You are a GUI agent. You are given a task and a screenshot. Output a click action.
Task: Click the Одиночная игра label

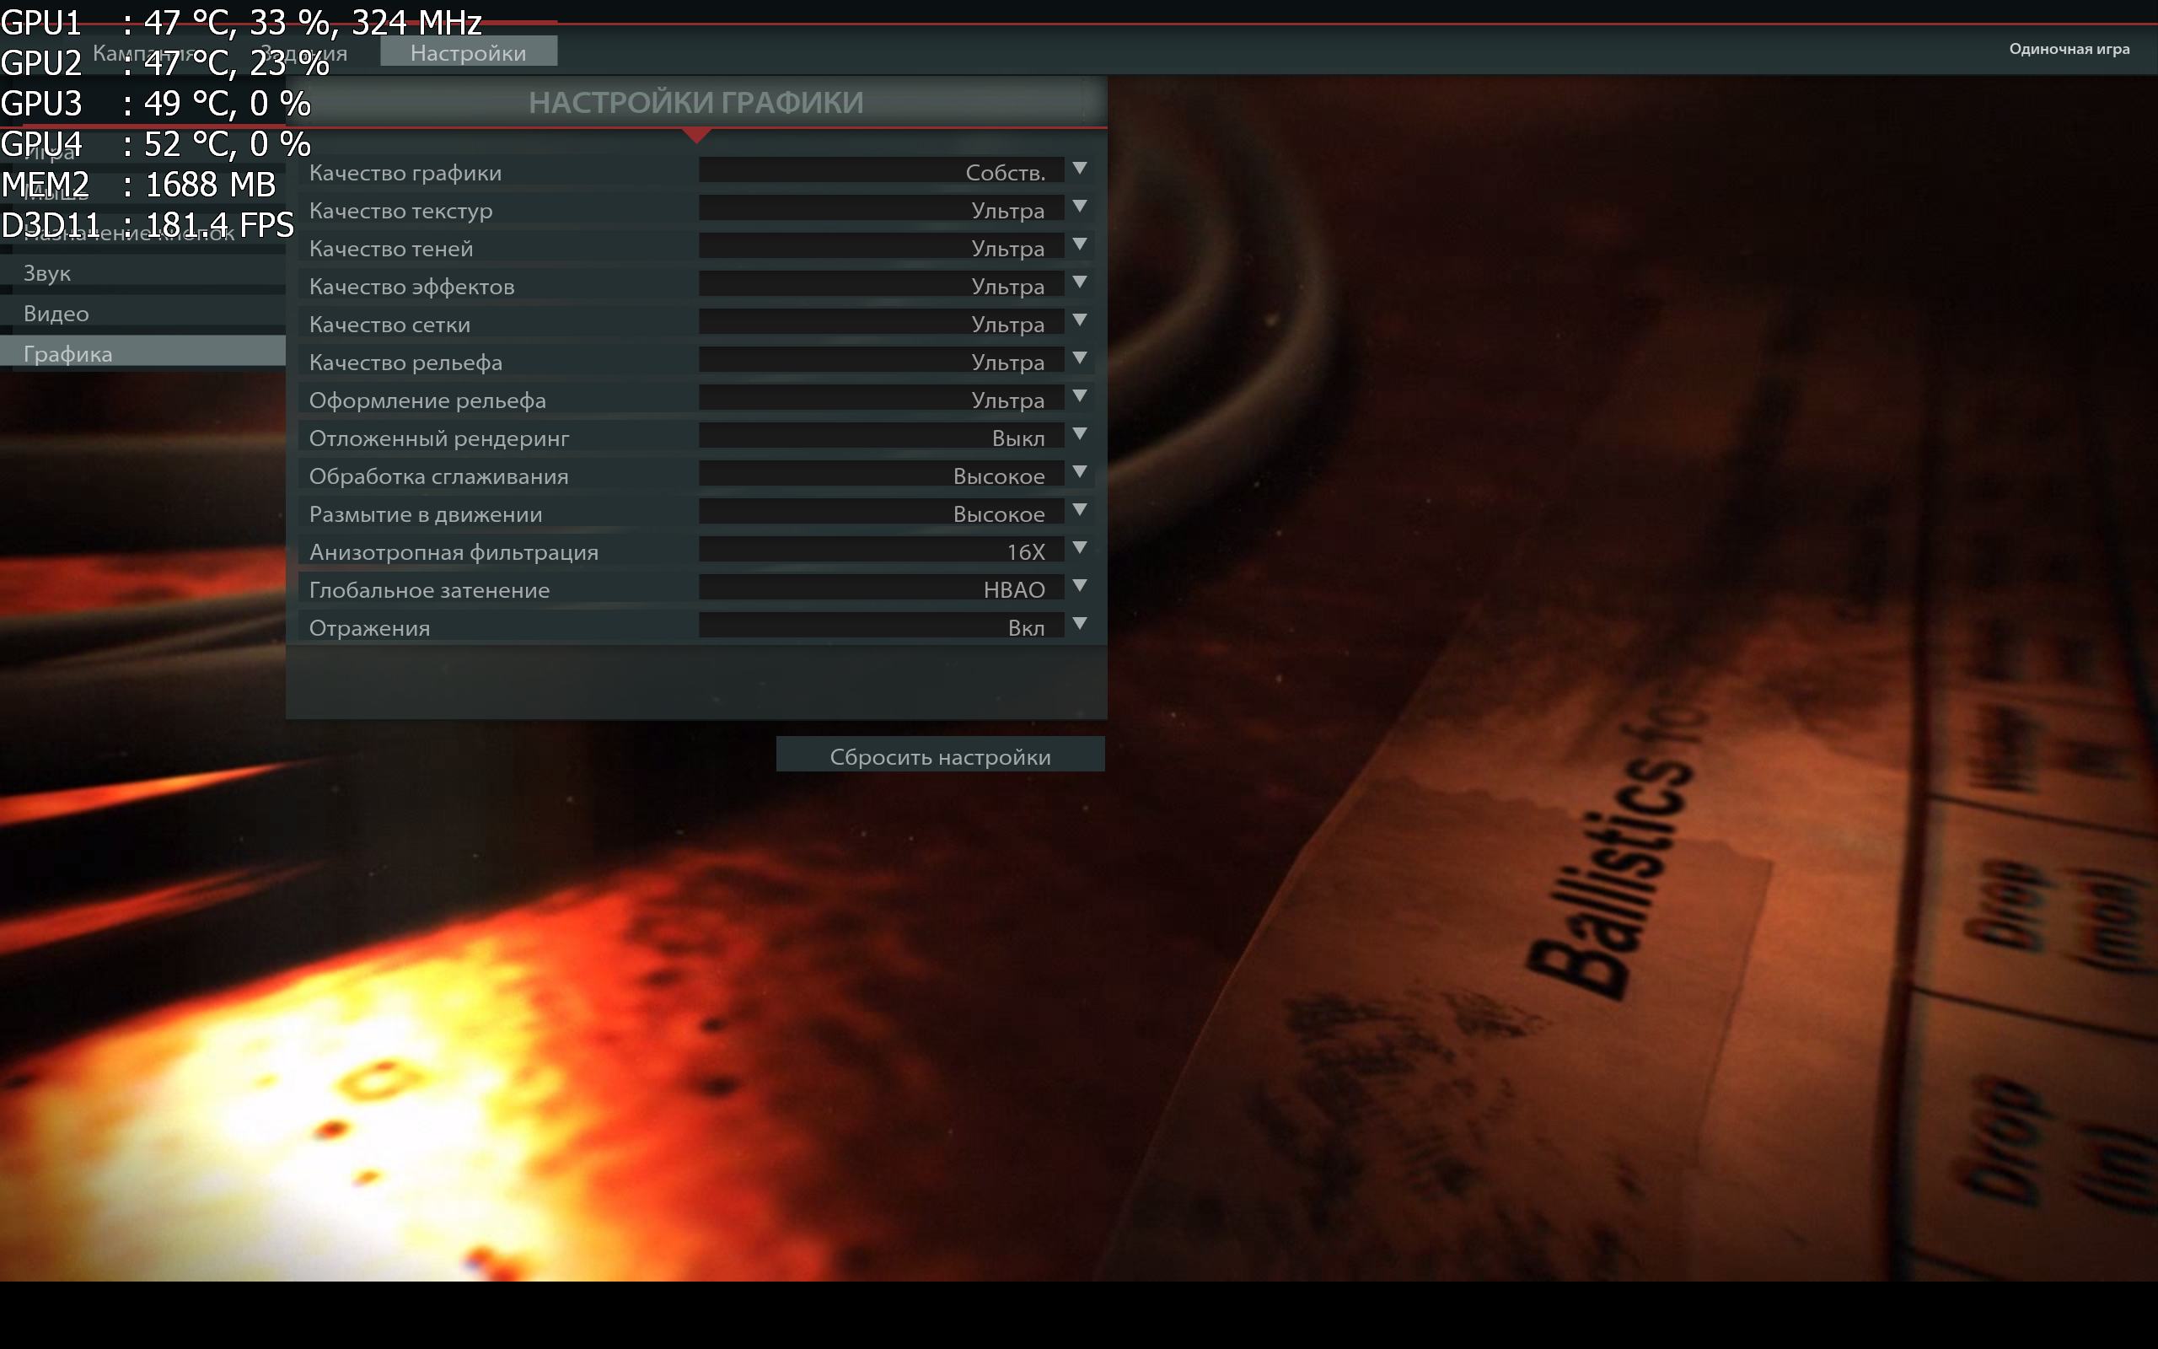point(2069,49)
